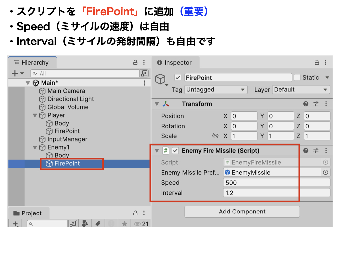The height and width of the screenshot is (255, 340).
Task: Click the GameObject cube icon in Inspector
Action: tap(160, 79)
